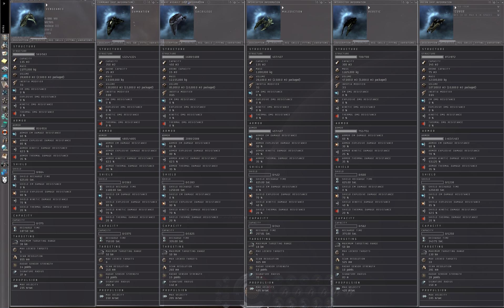Click Curse maximum targeting range 130 km
Viewport: 504px width, 308px height.
click(x=433, y=255)
